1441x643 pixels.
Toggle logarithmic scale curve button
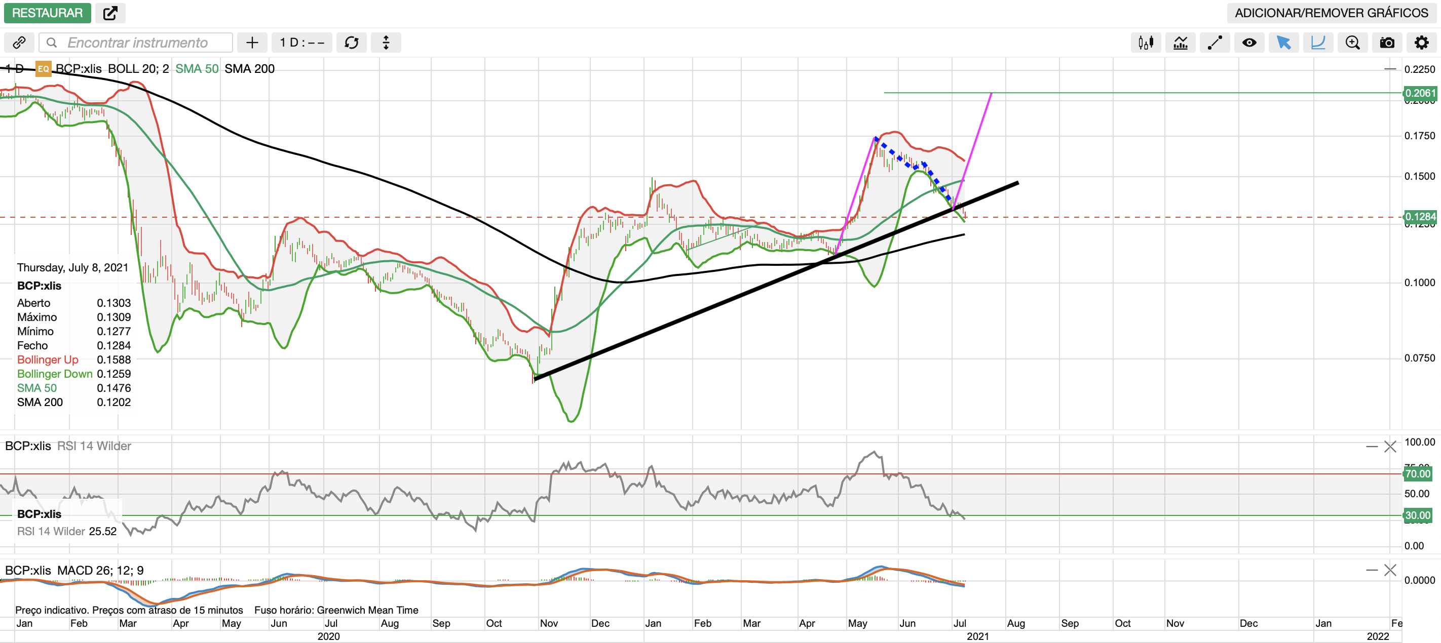(1318, 43)
